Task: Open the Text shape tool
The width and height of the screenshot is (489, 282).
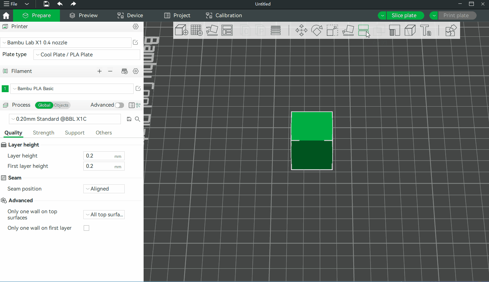Action: point(426,30)
